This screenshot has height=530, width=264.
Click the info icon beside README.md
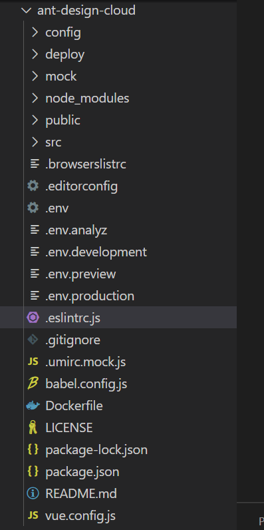[x=33, y=493]
